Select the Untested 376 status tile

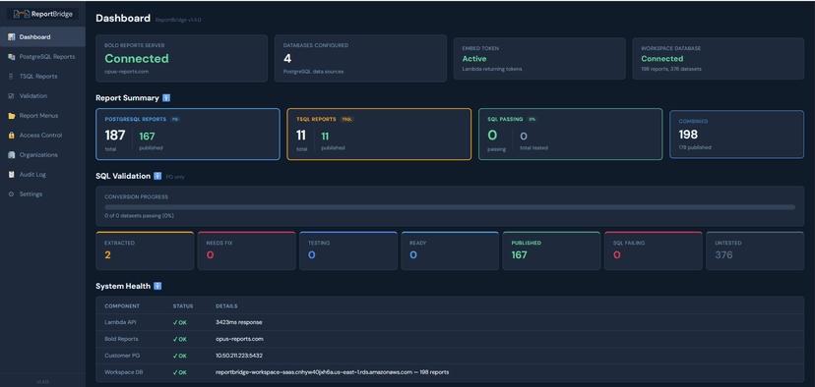pyautogui.click(x=755, y=251)
